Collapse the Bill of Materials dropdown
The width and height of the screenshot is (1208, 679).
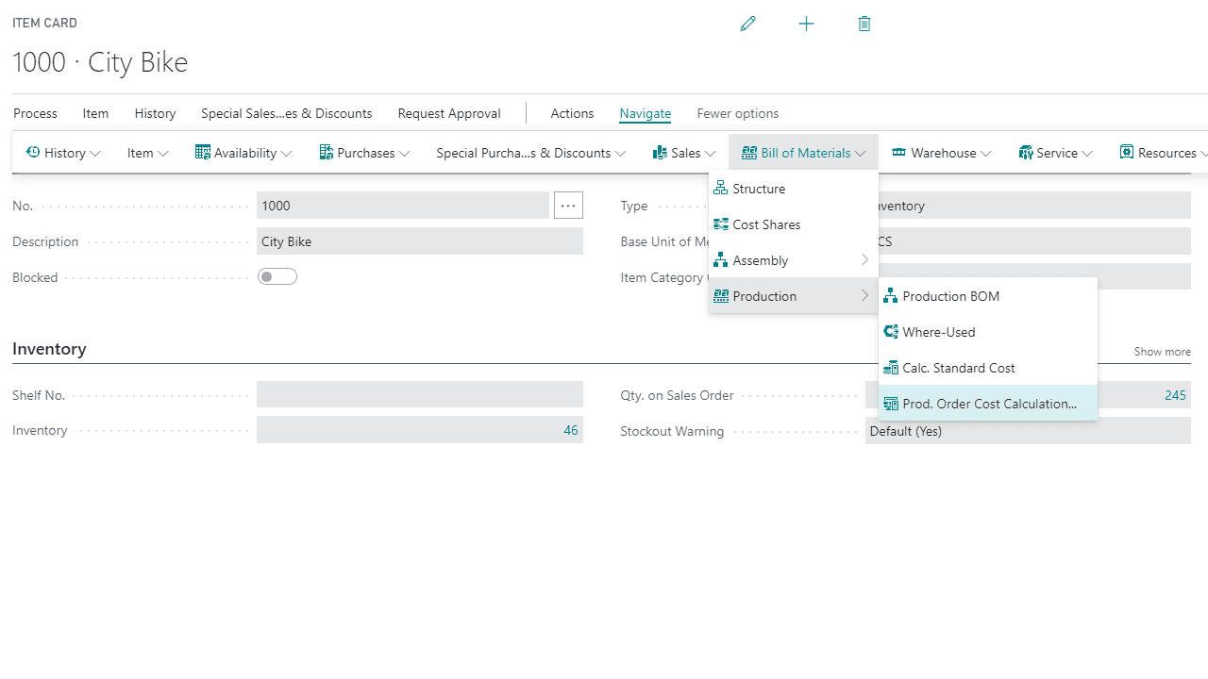point(803,153)
